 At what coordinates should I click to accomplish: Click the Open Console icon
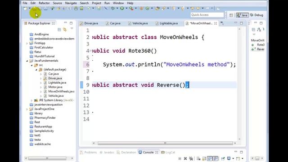[x=238, y=158]
